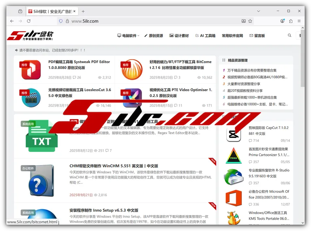
Task: Open 万千精品资源总有你需要整理合集 link
Action: click(x=252, y=70)
